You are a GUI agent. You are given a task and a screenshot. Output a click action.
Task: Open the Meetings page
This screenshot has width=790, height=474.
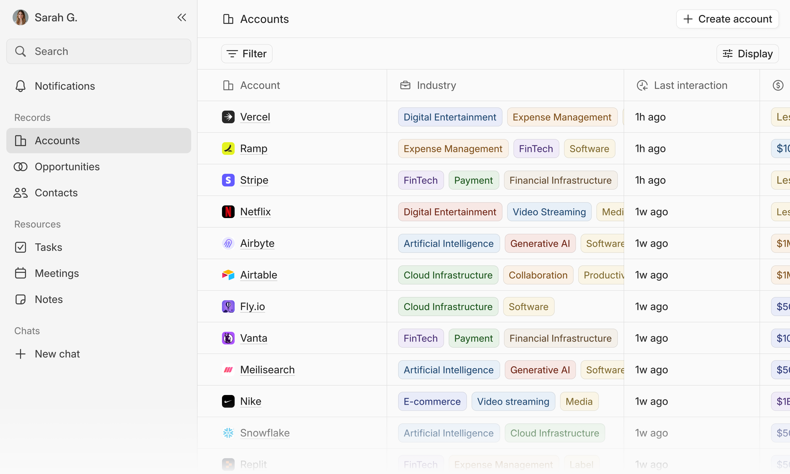tap(99, 273)
